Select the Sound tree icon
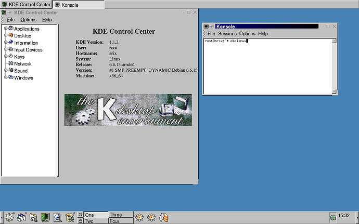The width and height of the screenshot is (359, 224). [x=11, y=70]
